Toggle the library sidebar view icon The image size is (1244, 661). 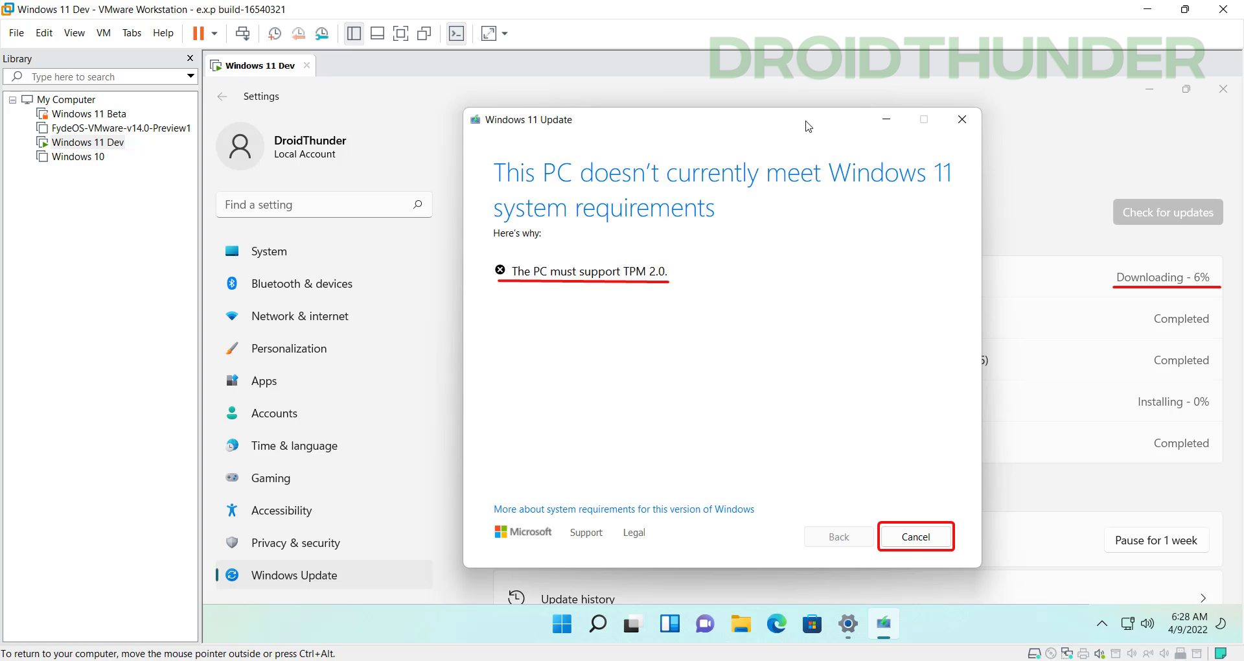(x=354, y=33)
